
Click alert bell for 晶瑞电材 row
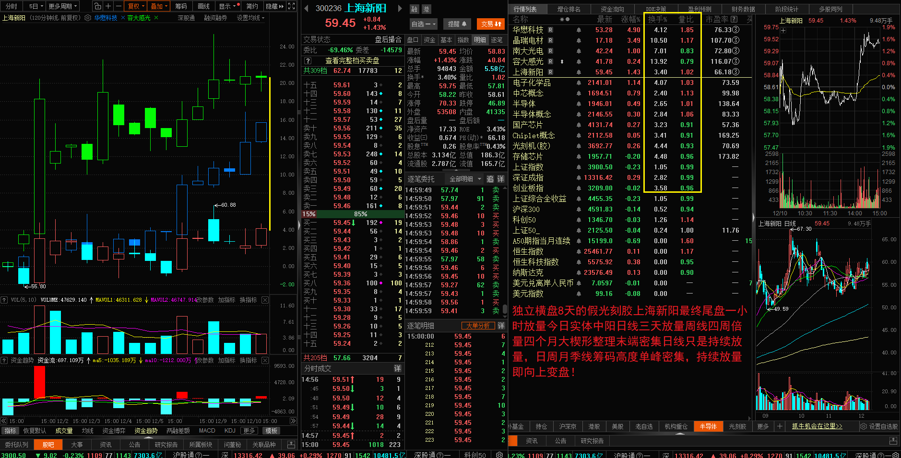[579, 40]
